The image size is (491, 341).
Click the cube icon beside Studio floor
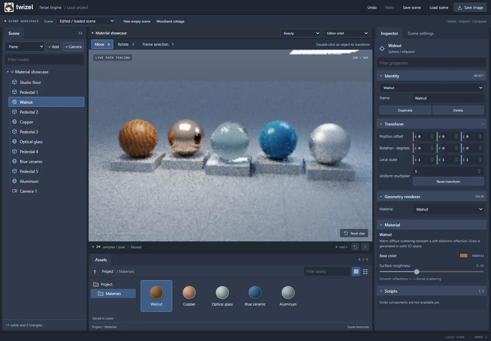click(x=15, y=82)
